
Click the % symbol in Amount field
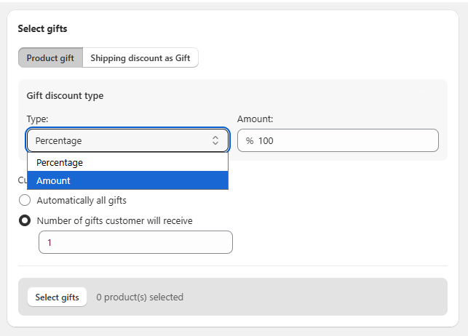(250, 140)
